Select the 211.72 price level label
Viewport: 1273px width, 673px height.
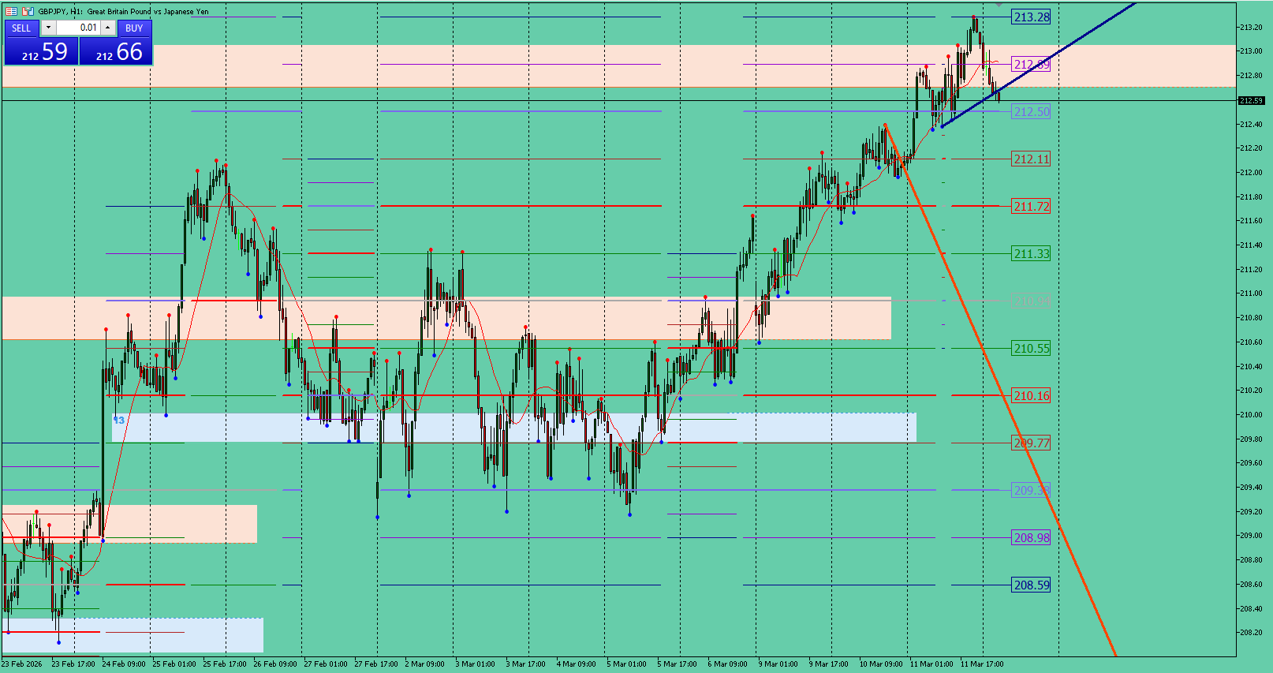click(1032, 207)
